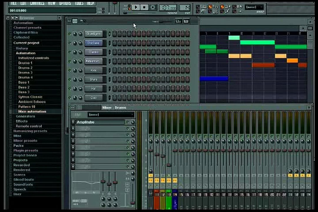Screen dimensions: 318x212
Task: Toggle the mute LED on master mixer track
Action: 150,136
